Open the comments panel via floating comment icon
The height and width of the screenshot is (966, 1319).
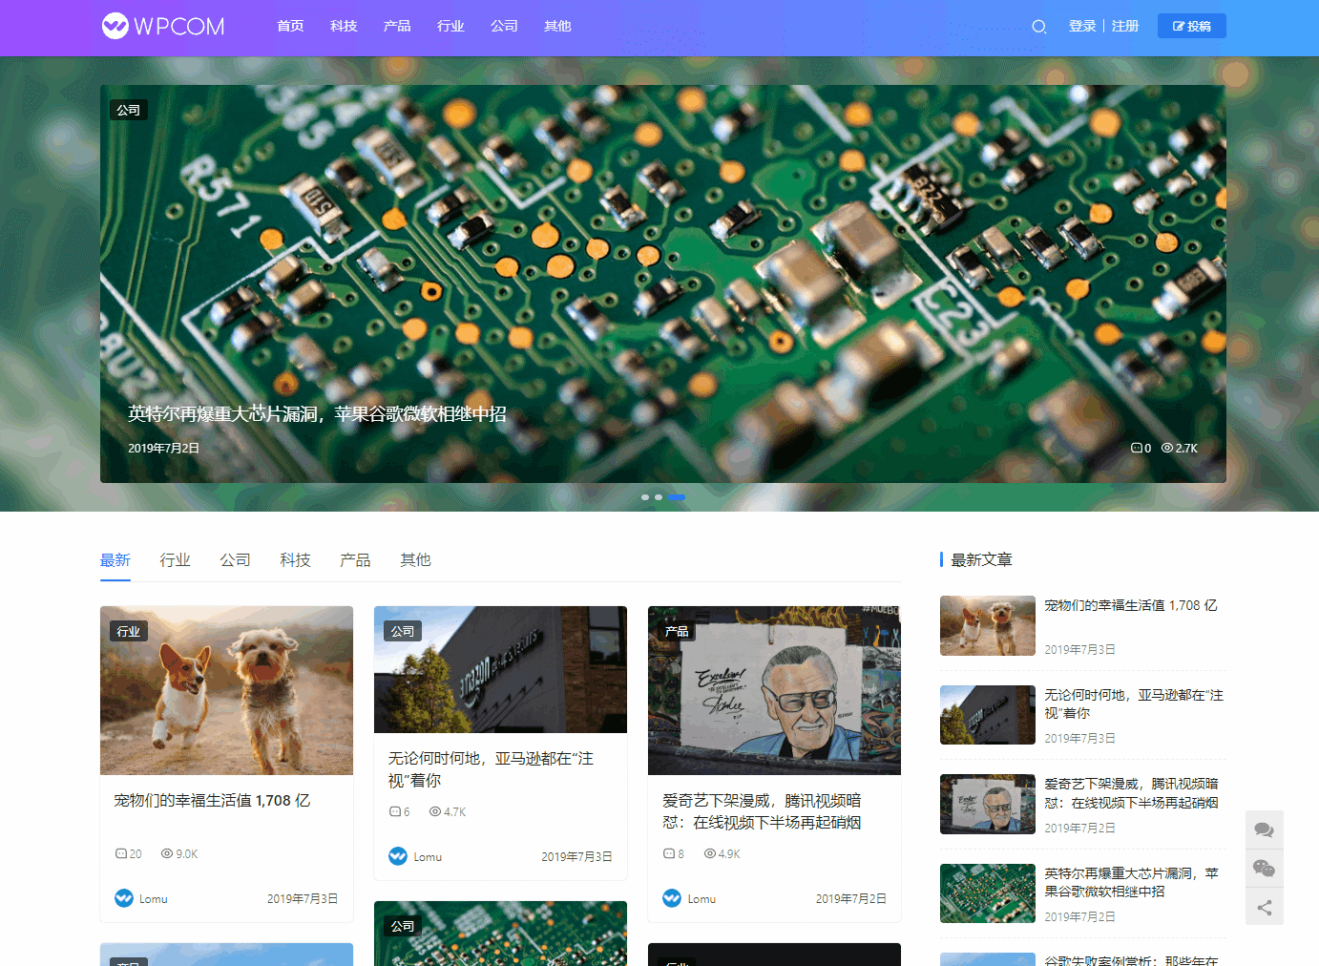(1264, 829)
